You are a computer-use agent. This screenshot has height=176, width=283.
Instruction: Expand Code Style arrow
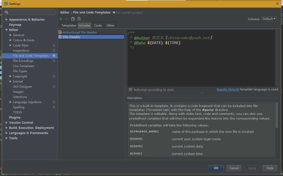click(10, 45)
